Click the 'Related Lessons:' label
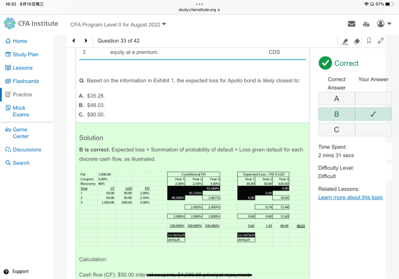The height and width of the screenshot is (279, 399). [339, 189]
